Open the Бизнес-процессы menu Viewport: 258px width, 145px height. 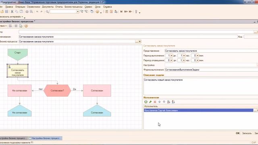pos(73,7)
